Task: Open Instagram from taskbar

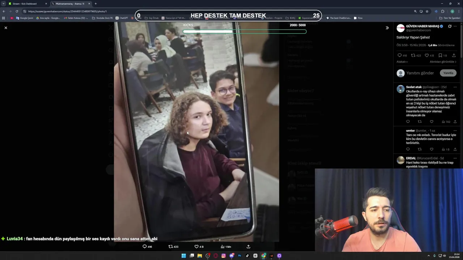Action: [224, 256]
